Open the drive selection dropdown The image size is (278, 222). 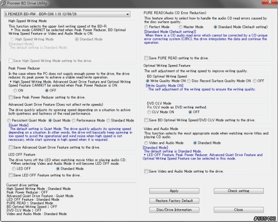[x=67, y=14]
